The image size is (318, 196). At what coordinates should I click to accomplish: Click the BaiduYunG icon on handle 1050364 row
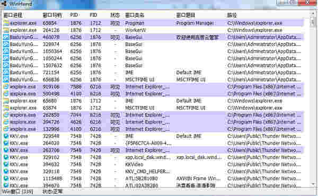(x=6, y=51)
